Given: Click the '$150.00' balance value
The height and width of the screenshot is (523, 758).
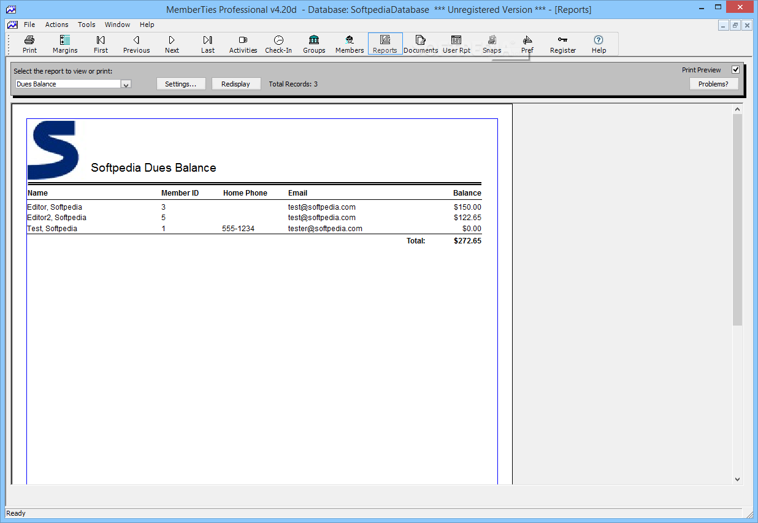Looking at the screenshot, I should (x=467, y=207).
